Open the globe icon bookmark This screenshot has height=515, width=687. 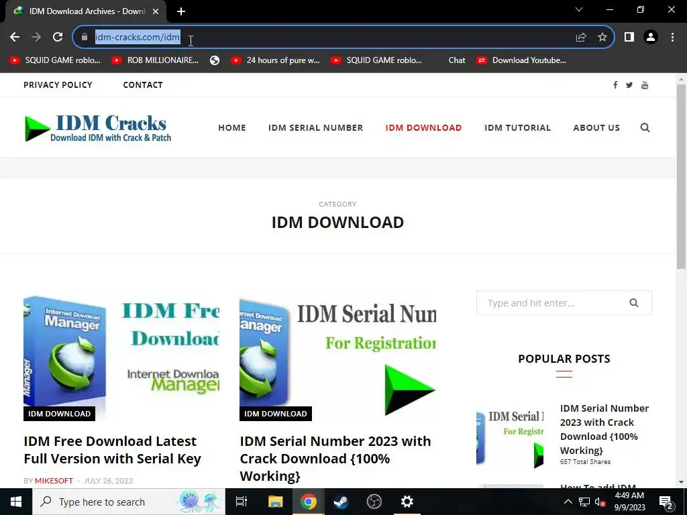pos(215,60)
